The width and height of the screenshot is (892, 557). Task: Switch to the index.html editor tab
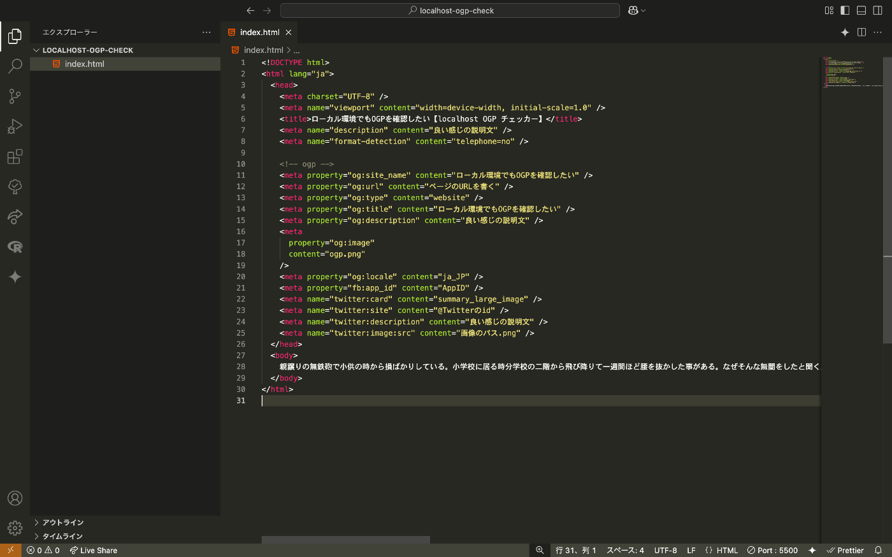coord(259,33)
